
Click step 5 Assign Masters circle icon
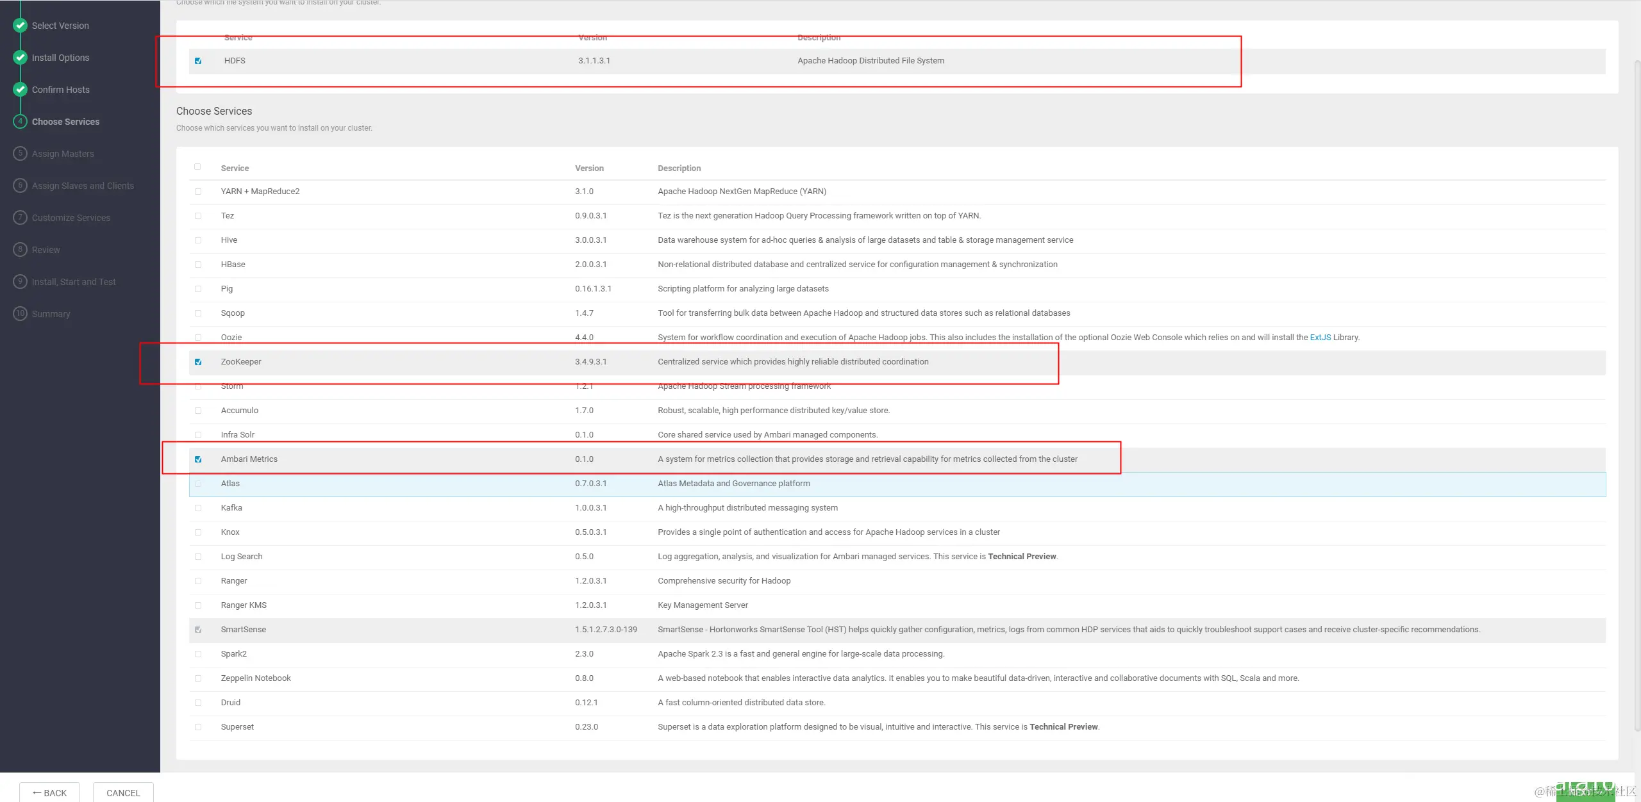click(x=20, y=154)
